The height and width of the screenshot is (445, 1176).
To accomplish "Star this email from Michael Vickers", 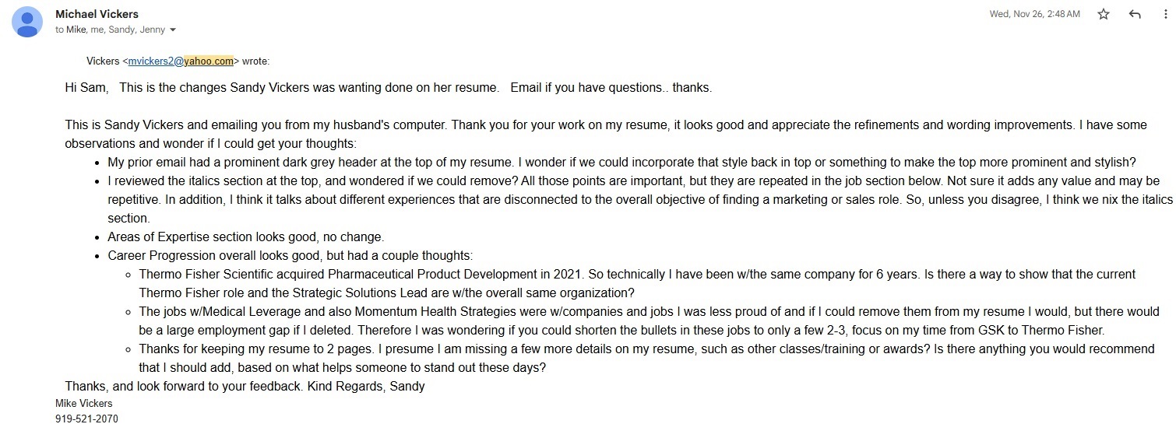I will click(x=1103, y=14).
